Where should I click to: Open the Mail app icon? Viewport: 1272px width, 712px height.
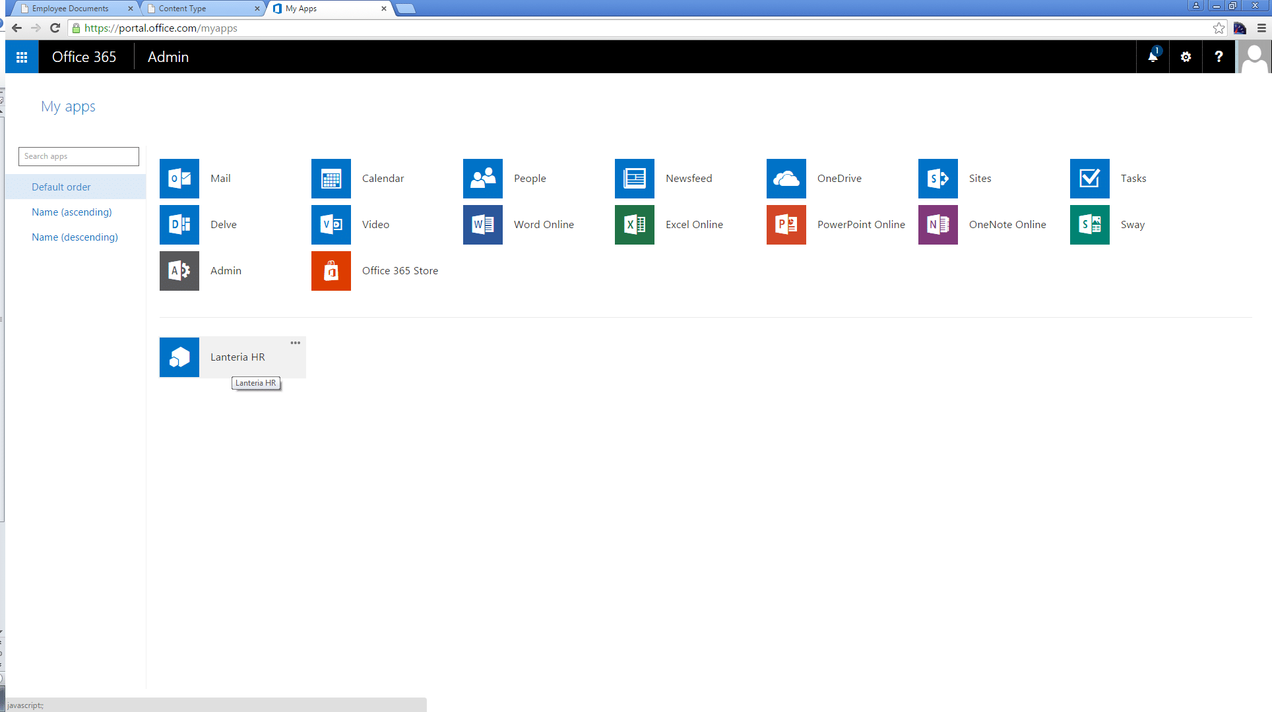[179, 179]
